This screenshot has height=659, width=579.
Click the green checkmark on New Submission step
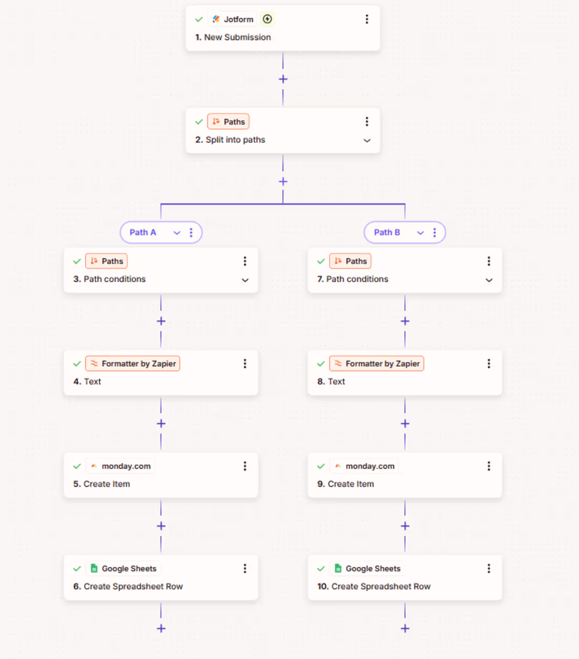coord(198,19)
